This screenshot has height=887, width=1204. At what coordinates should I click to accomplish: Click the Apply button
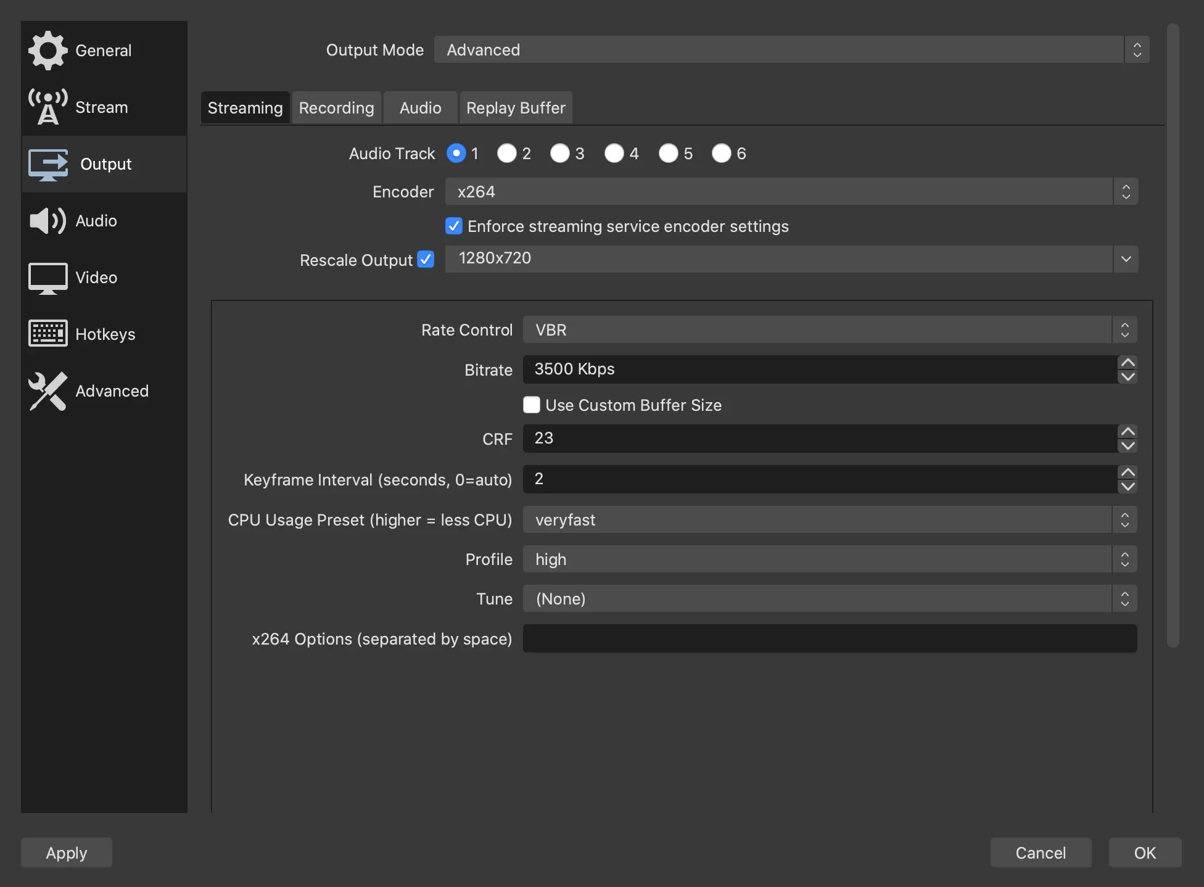(66, 852)
